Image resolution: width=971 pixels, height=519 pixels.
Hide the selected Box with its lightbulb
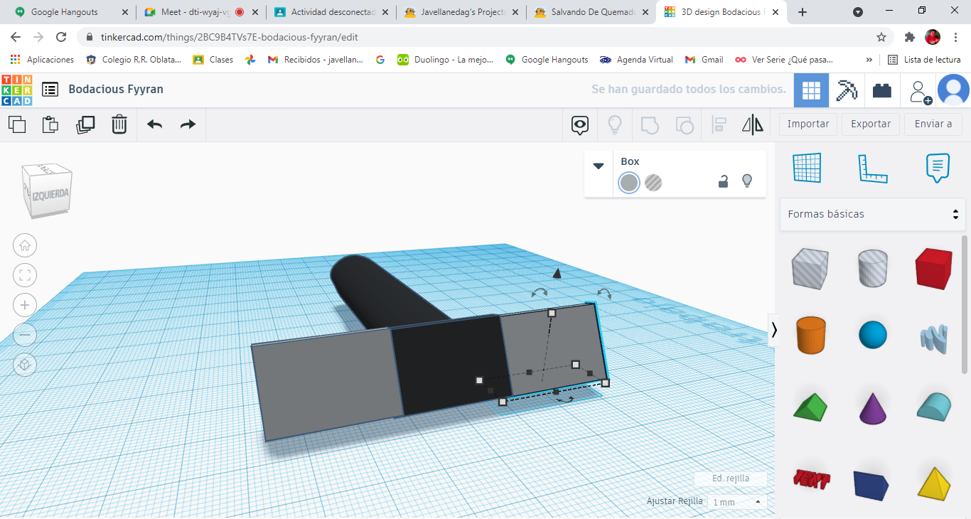click(x=747, y=181)
